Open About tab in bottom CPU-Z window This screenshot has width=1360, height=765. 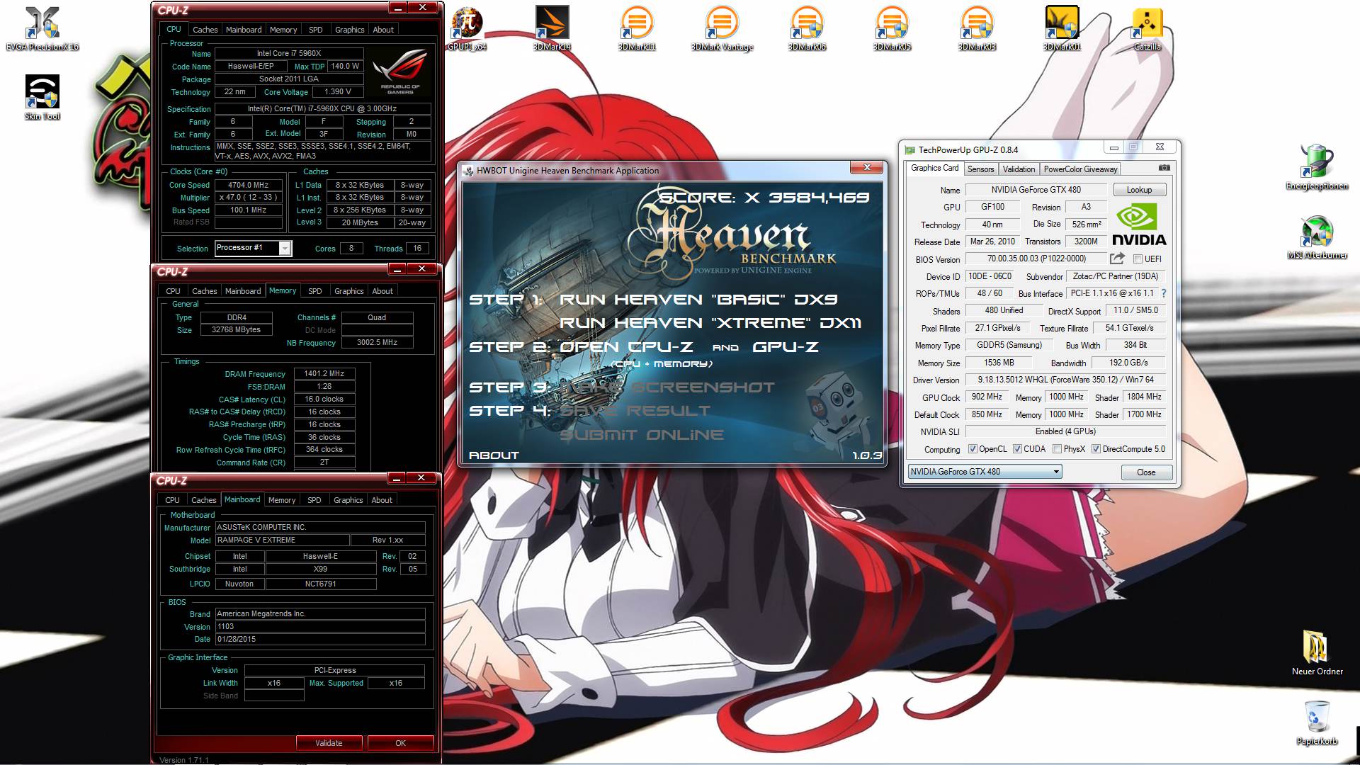382,500
